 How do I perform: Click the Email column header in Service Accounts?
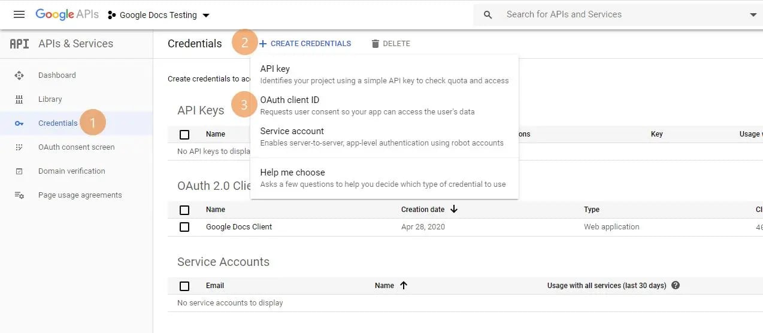(215, 286)
